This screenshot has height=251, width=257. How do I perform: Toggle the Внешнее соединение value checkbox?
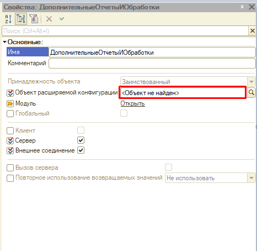point(81,150)
